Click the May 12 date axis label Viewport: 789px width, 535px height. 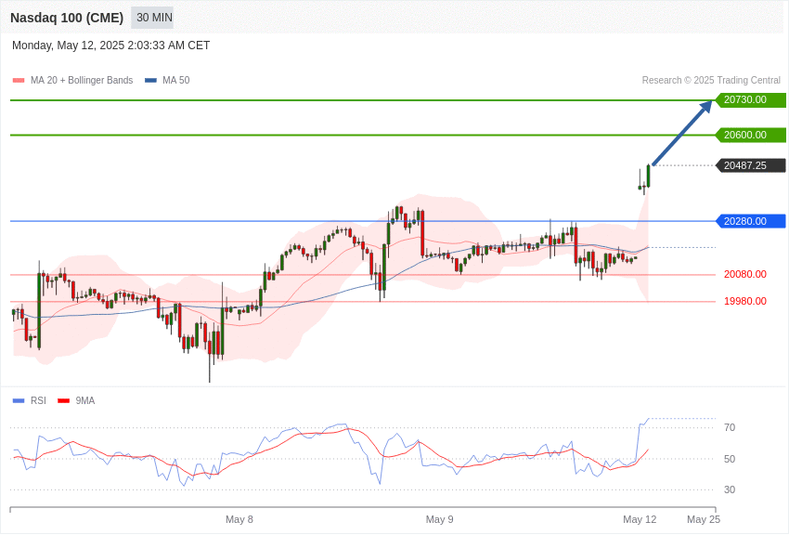pyautogui.click(x=640, y=519)
